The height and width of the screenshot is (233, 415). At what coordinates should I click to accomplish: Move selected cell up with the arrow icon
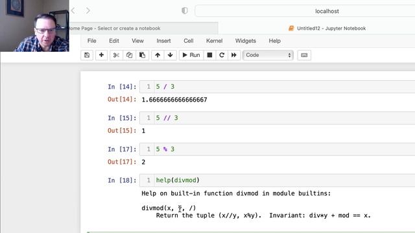tap(158, 55)
